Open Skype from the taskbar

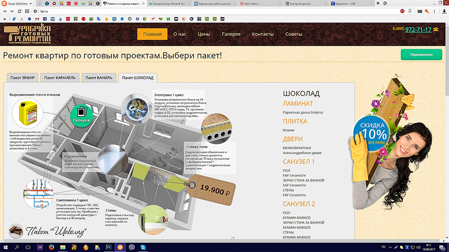point(143,247)
